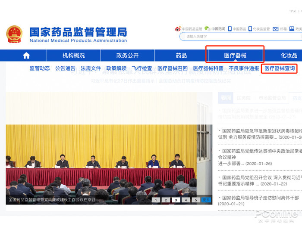Go to 法规文件 submenu
This screenshot has width=302, height=226.
click(x=91, y=68)
